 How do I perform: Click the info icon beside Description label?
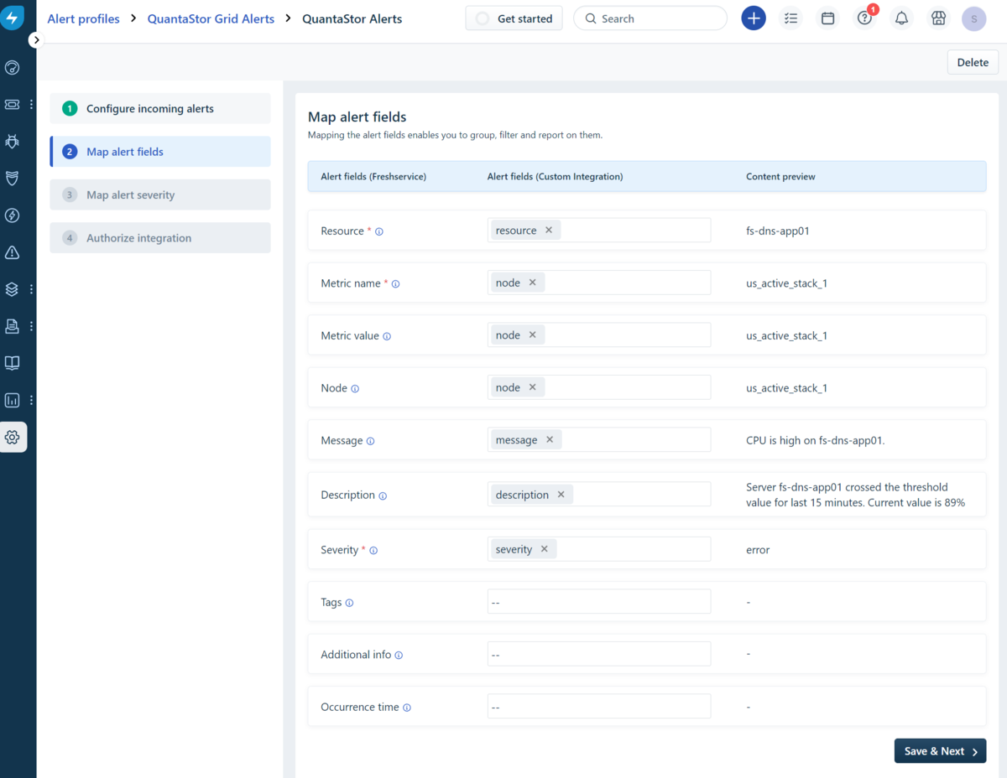[x=383, y=495]
